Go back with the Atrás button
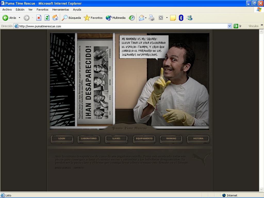Screen dimensions: 264x198 click(10, 18)
